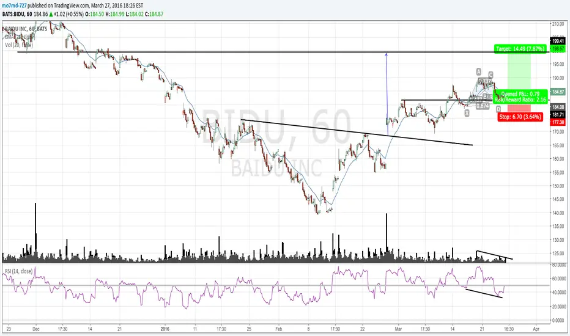
Task: Click the 150.00 price axis label
Action: click(x=558, y=186)
